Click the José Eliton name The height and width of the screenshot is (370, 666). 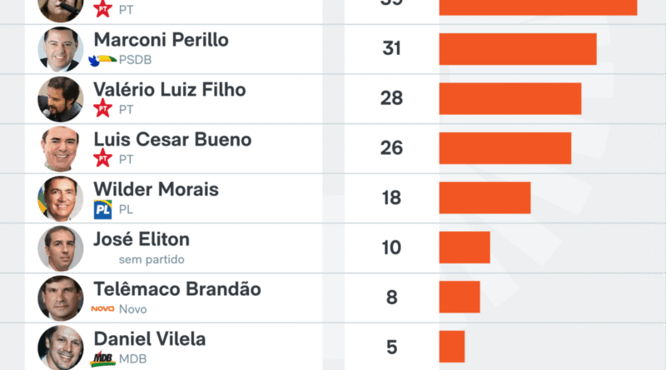142,239
